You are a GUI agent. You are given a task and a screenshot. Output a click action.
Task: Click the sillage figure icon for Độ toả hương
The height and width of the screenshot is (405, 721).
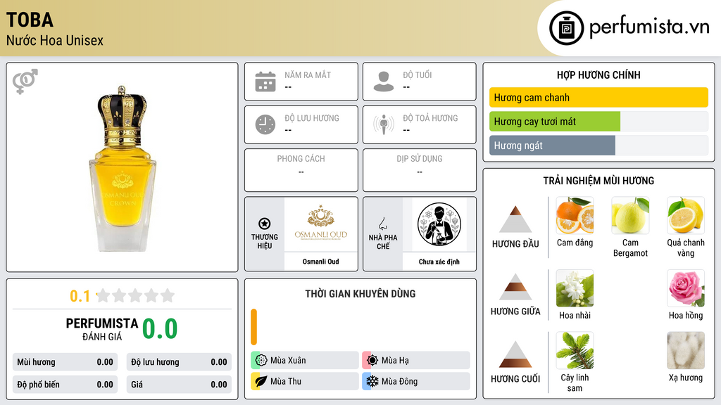click(x=384, y=124)
